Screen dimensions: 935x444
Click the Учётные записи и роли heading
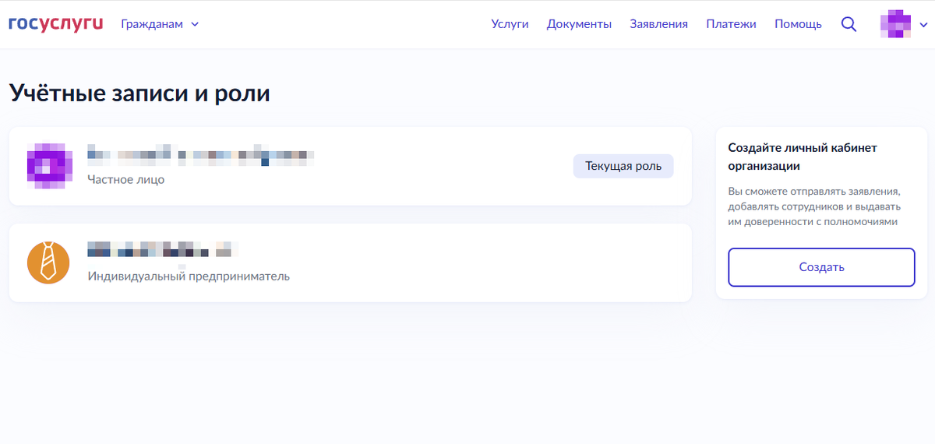(x=139, y=93)
